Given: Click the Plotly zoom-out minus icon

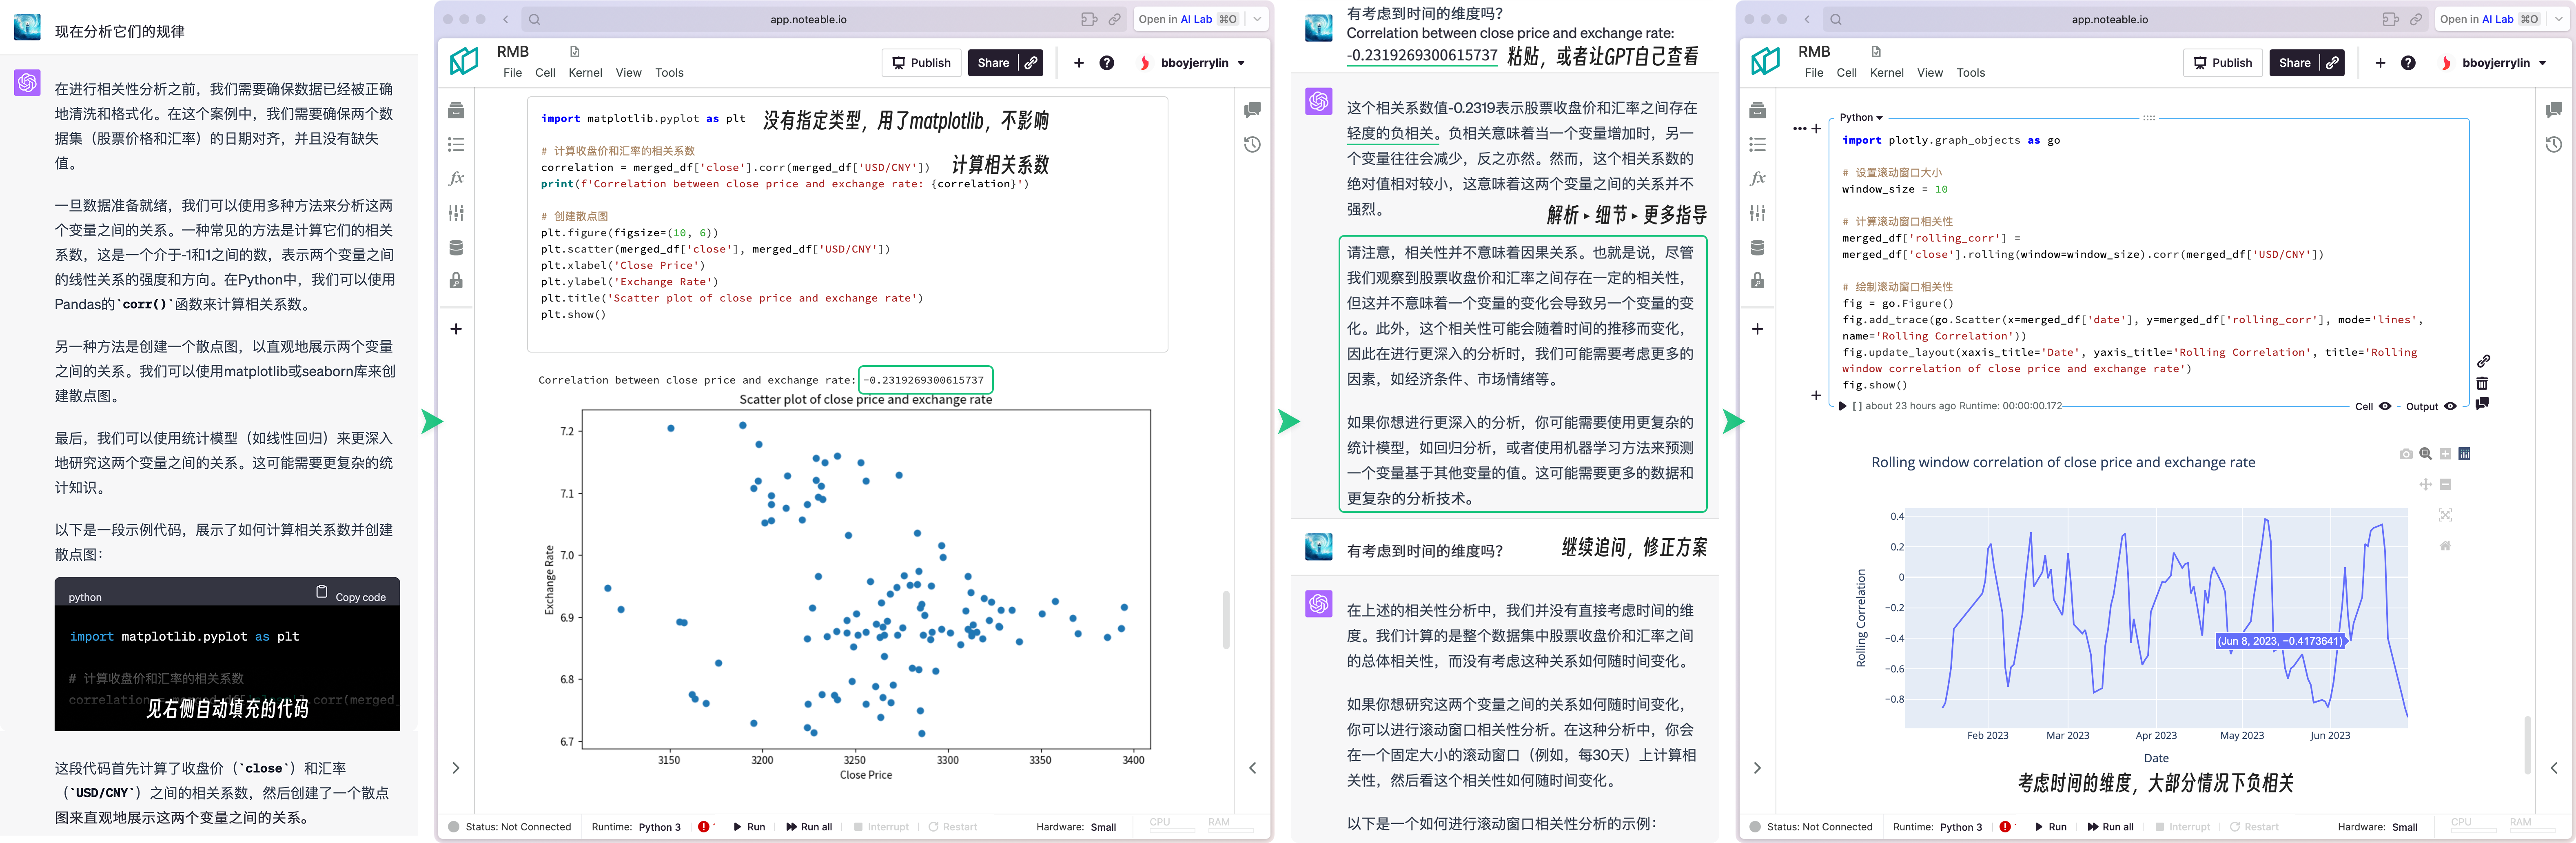Looking at the screenshot, I should 2445,484.
